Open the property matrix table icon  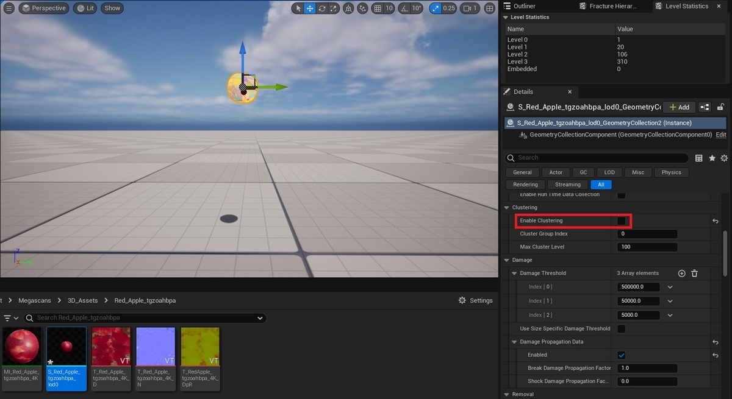coord(699,158)
